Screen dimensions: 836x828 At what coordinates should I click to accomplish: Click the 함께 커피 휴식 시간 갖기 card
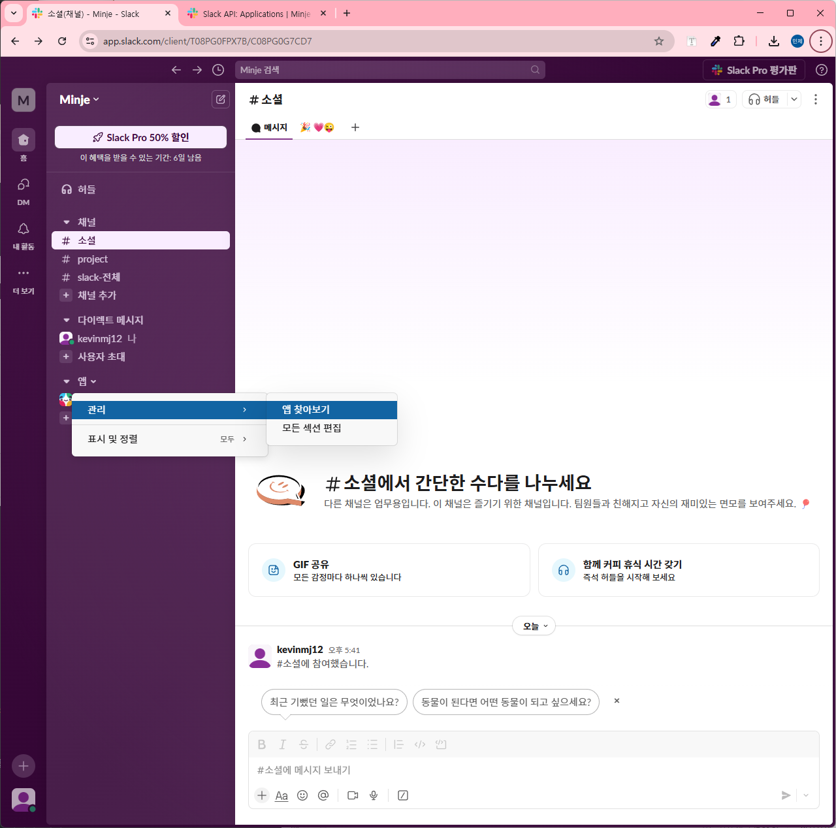pos(679,570)
